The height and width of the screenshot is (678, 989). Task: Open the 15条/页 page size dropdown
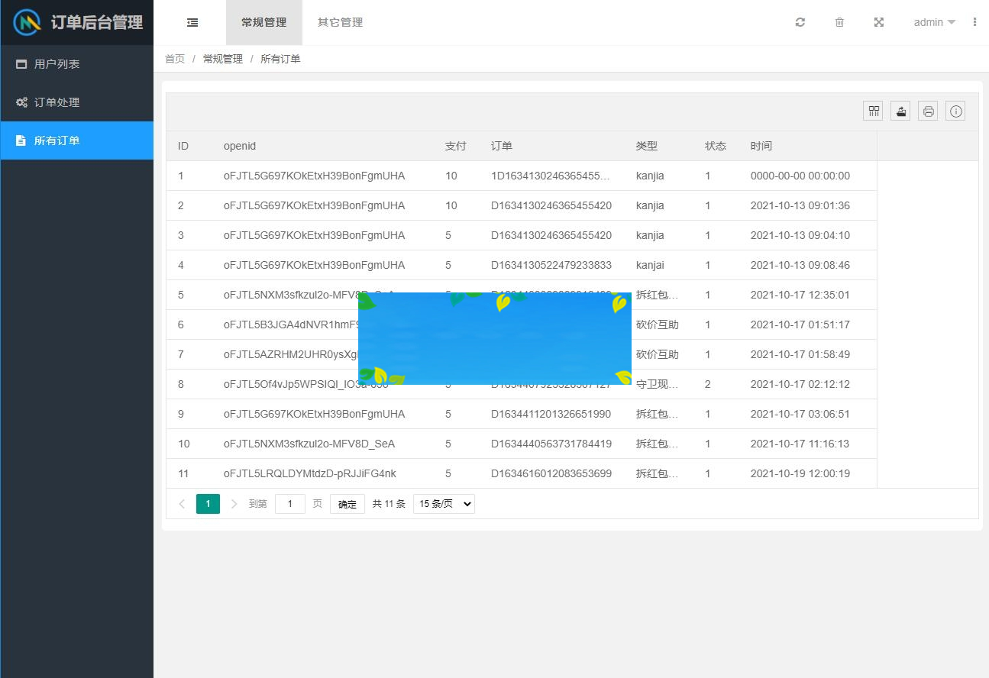coord(444,503)
